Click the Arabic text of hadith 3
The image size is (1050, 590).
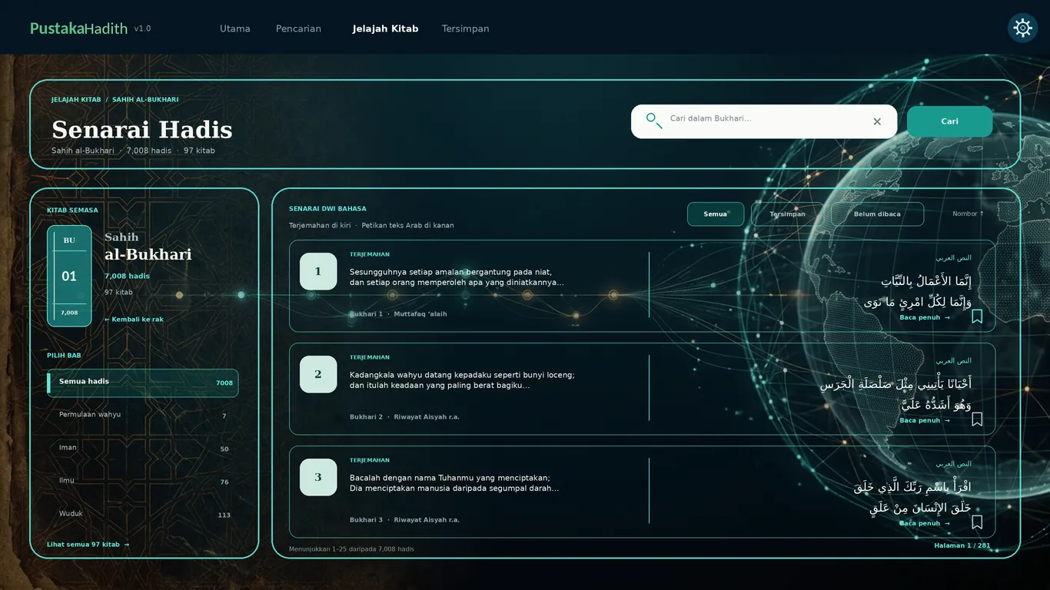[x=912, y=497]
